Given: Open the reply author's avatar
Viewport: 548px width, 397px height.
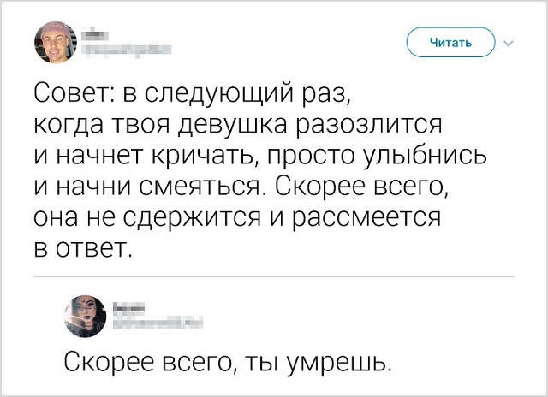Looking at the screenshot, I should [x=86, y=315].
